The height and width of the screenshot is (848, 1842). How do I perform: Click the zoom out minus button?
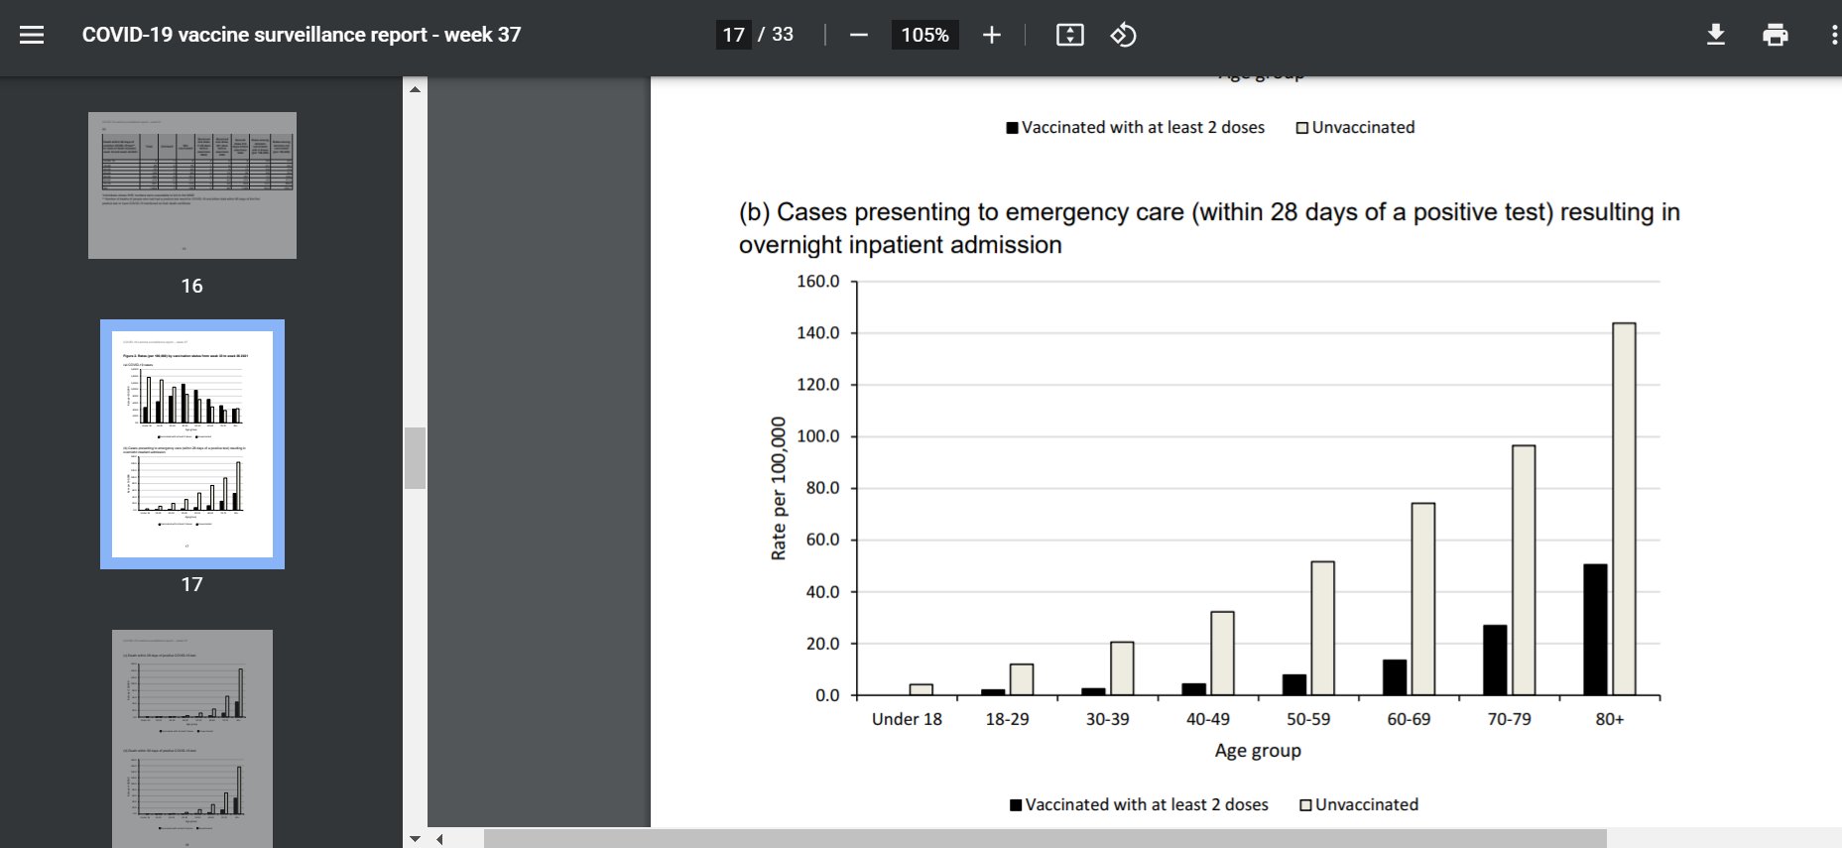(859, 35)
